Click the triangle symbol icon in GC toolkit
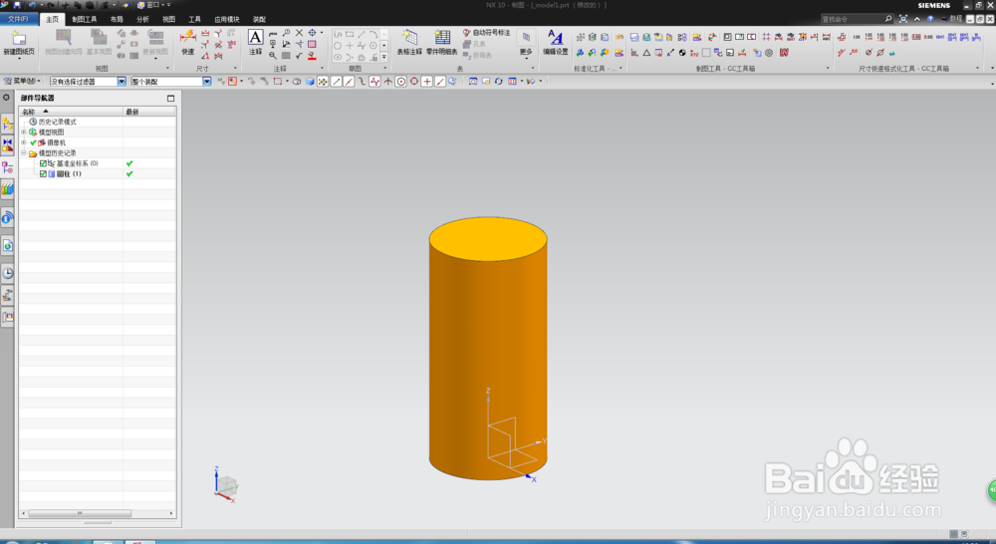This screenshot has width=996, height=544. (x=646, y=53)
